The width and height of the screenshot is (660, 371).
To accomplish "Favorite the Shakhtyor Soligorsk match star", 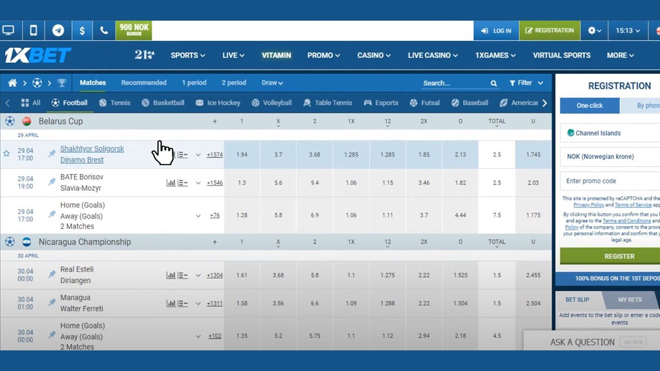I will tap(6, 154).
